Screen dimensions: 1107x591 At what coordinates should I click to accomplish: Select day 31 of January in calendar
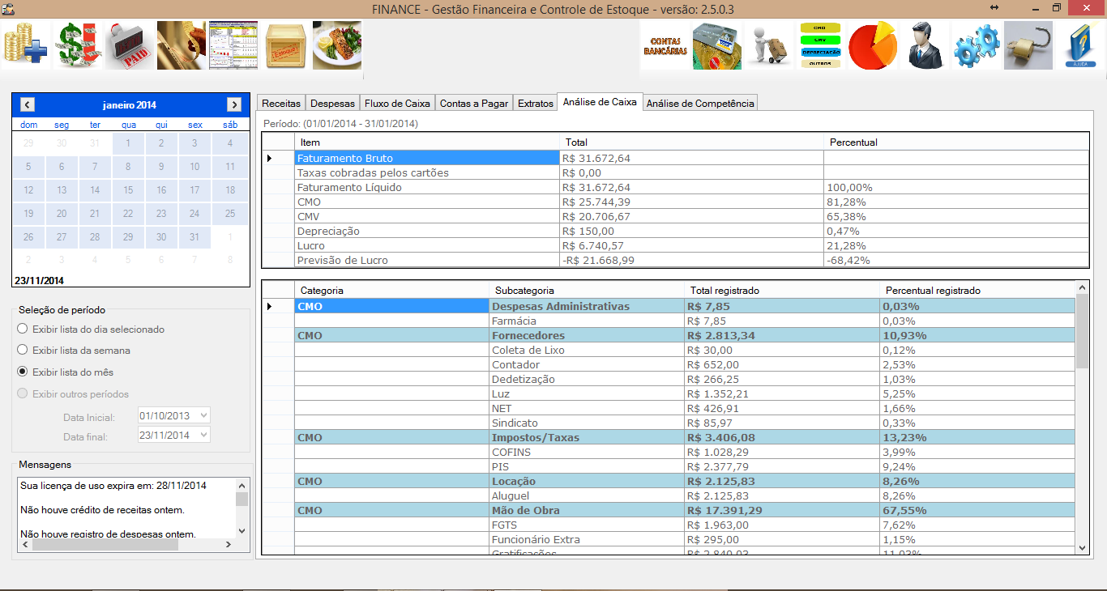coord(194,237)
